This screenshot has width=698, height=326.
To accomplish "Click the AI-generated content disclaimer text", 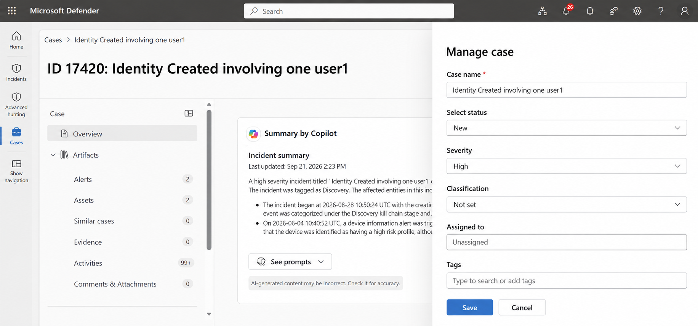I will click(326, 283).
